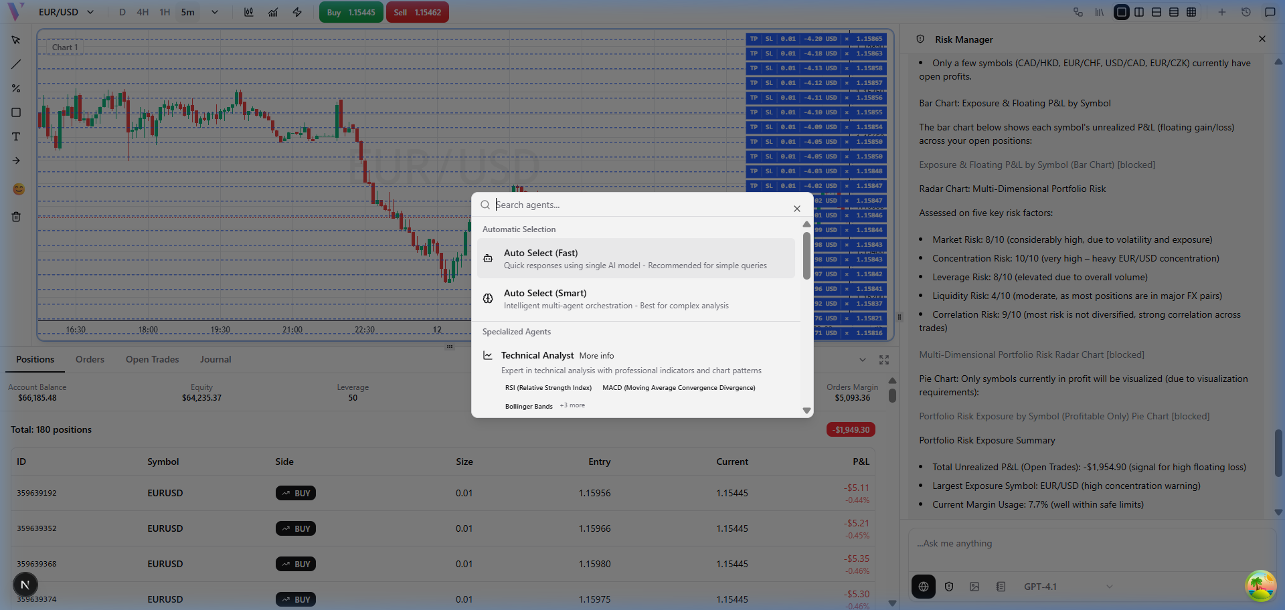Expand the timeframe dropdown chevron next to 5m
Screen dimensions: 1285x610
tap(215, 12)
